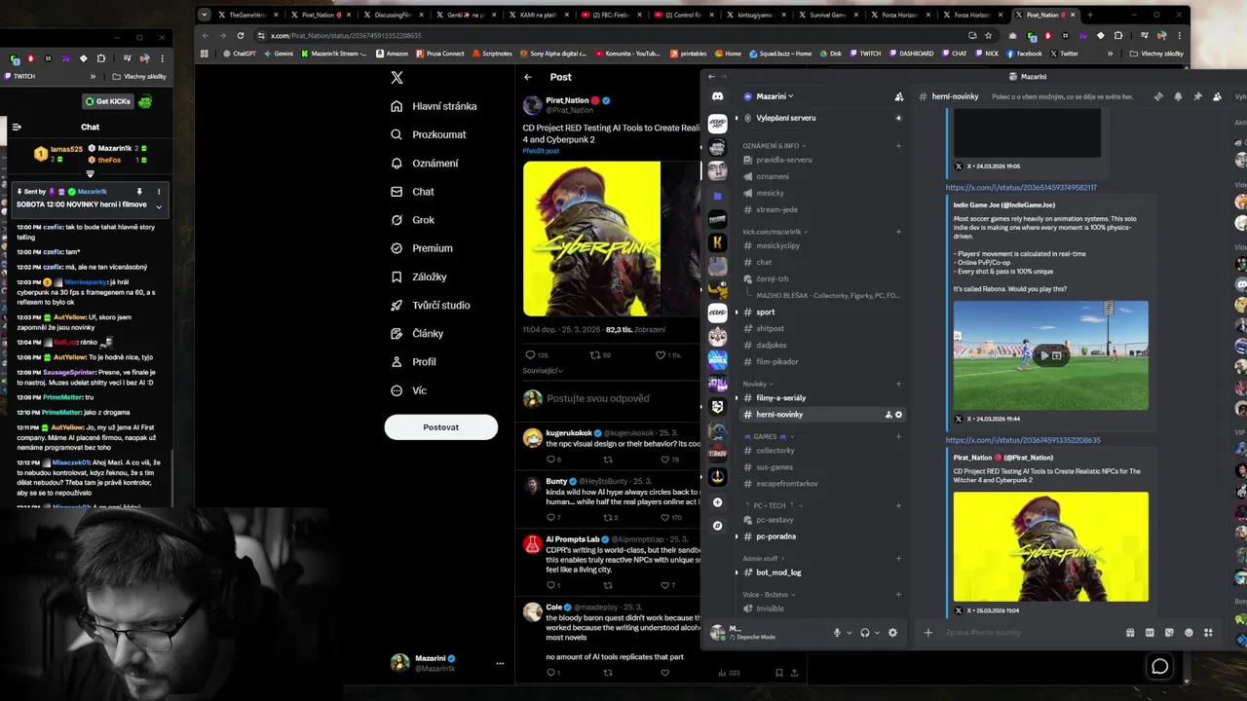Toggle member list icon in Discord header
Image resolution: width=1247 pixels, height=701 pixels.
(x=1217, y=96)
